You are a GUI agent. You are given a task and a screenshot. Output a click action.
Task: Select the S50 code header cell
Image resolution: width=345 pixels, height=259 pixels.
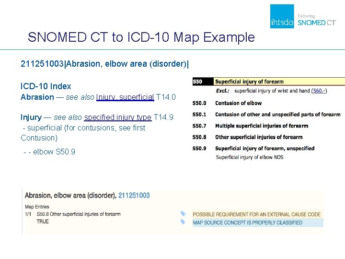pyautogui.click(x=203, y=82)
